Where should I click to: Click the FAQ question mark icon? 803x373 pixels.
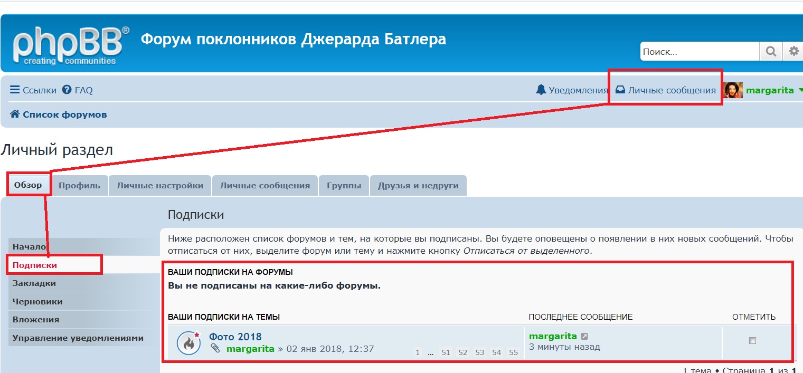coord(67,90)
